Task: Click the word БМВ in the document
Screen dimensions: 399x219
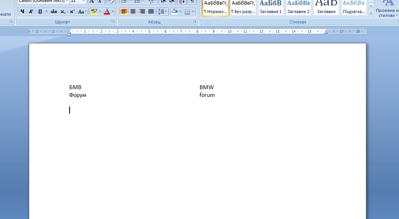Action: click(75, 87)
